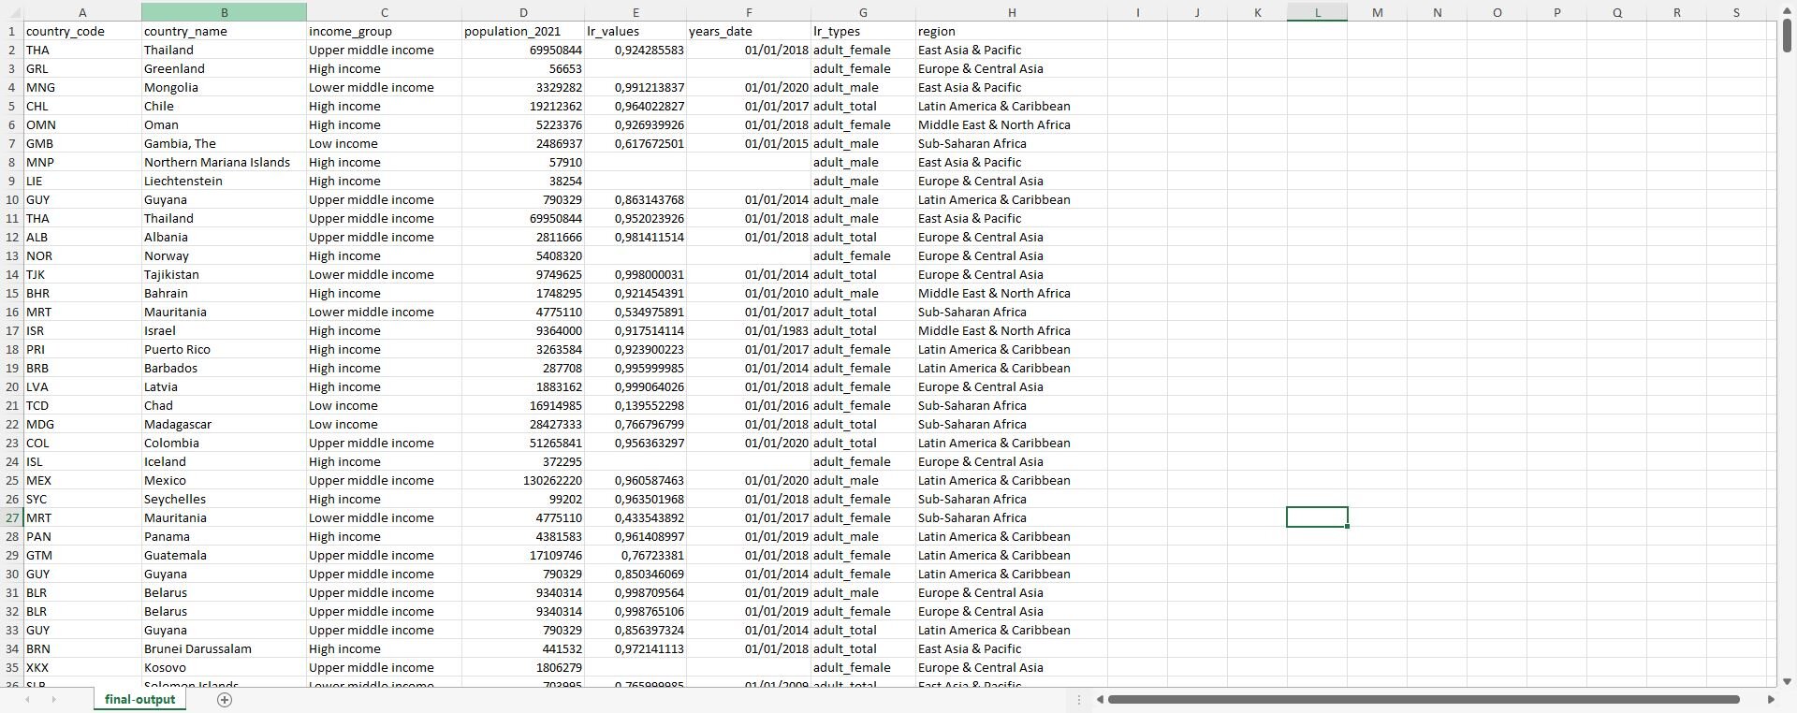Select population value 16914985
This screenshot has width=1797, height=713.
click(523, 405)
